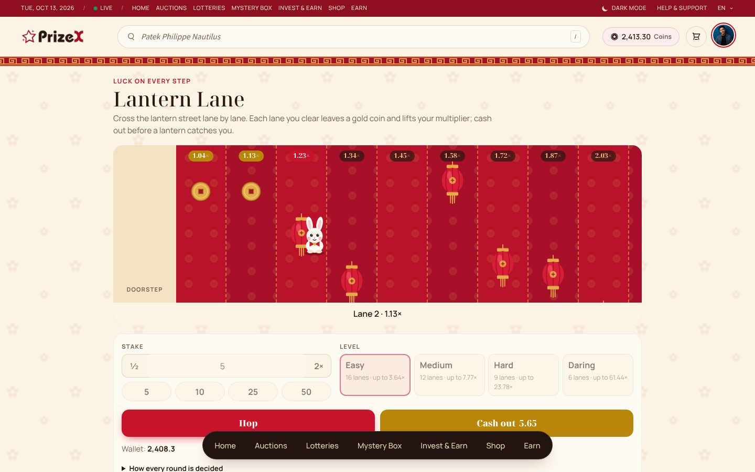The width and height of the screenshot is (755, 472).
Task: Open Help & Support link
Action: tap(682, 8)
